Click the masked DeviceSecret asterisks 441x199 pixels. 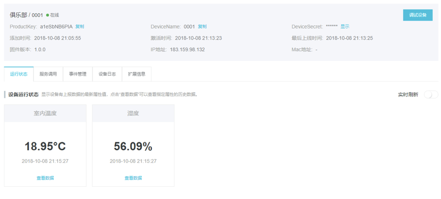(x=332, y=26)
